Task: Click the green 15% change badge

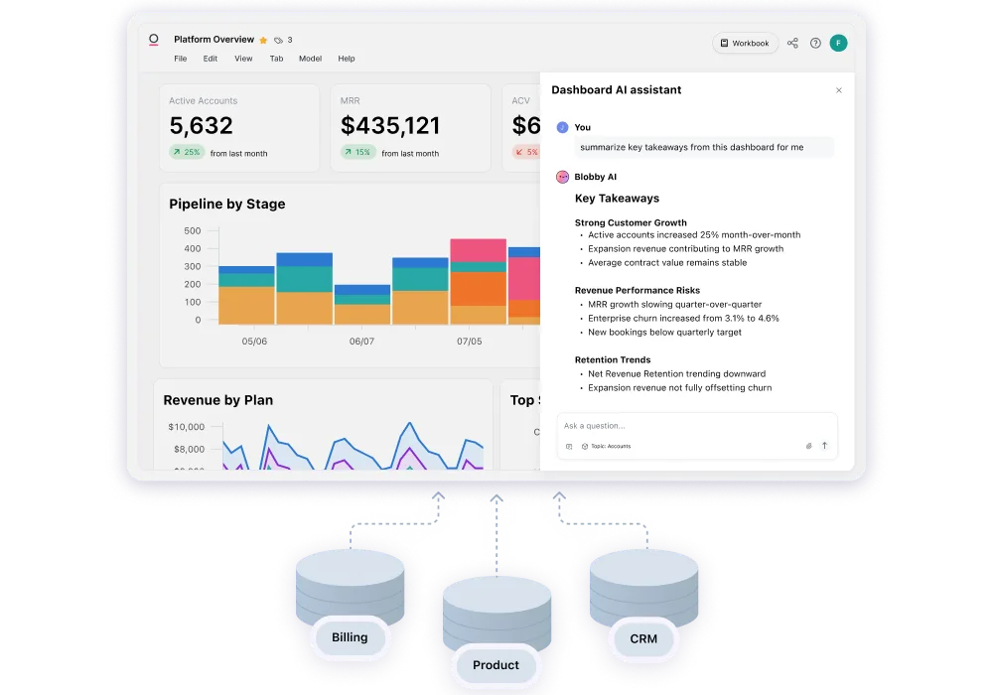Action: click(357, 152)
